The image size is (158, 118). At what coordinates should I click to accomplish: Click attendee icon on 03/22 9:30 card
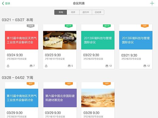pyautogui.click(x=107, y=66)
